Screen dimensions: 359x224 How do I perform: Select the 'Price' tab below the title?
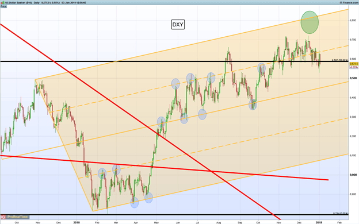pos(3,6)
